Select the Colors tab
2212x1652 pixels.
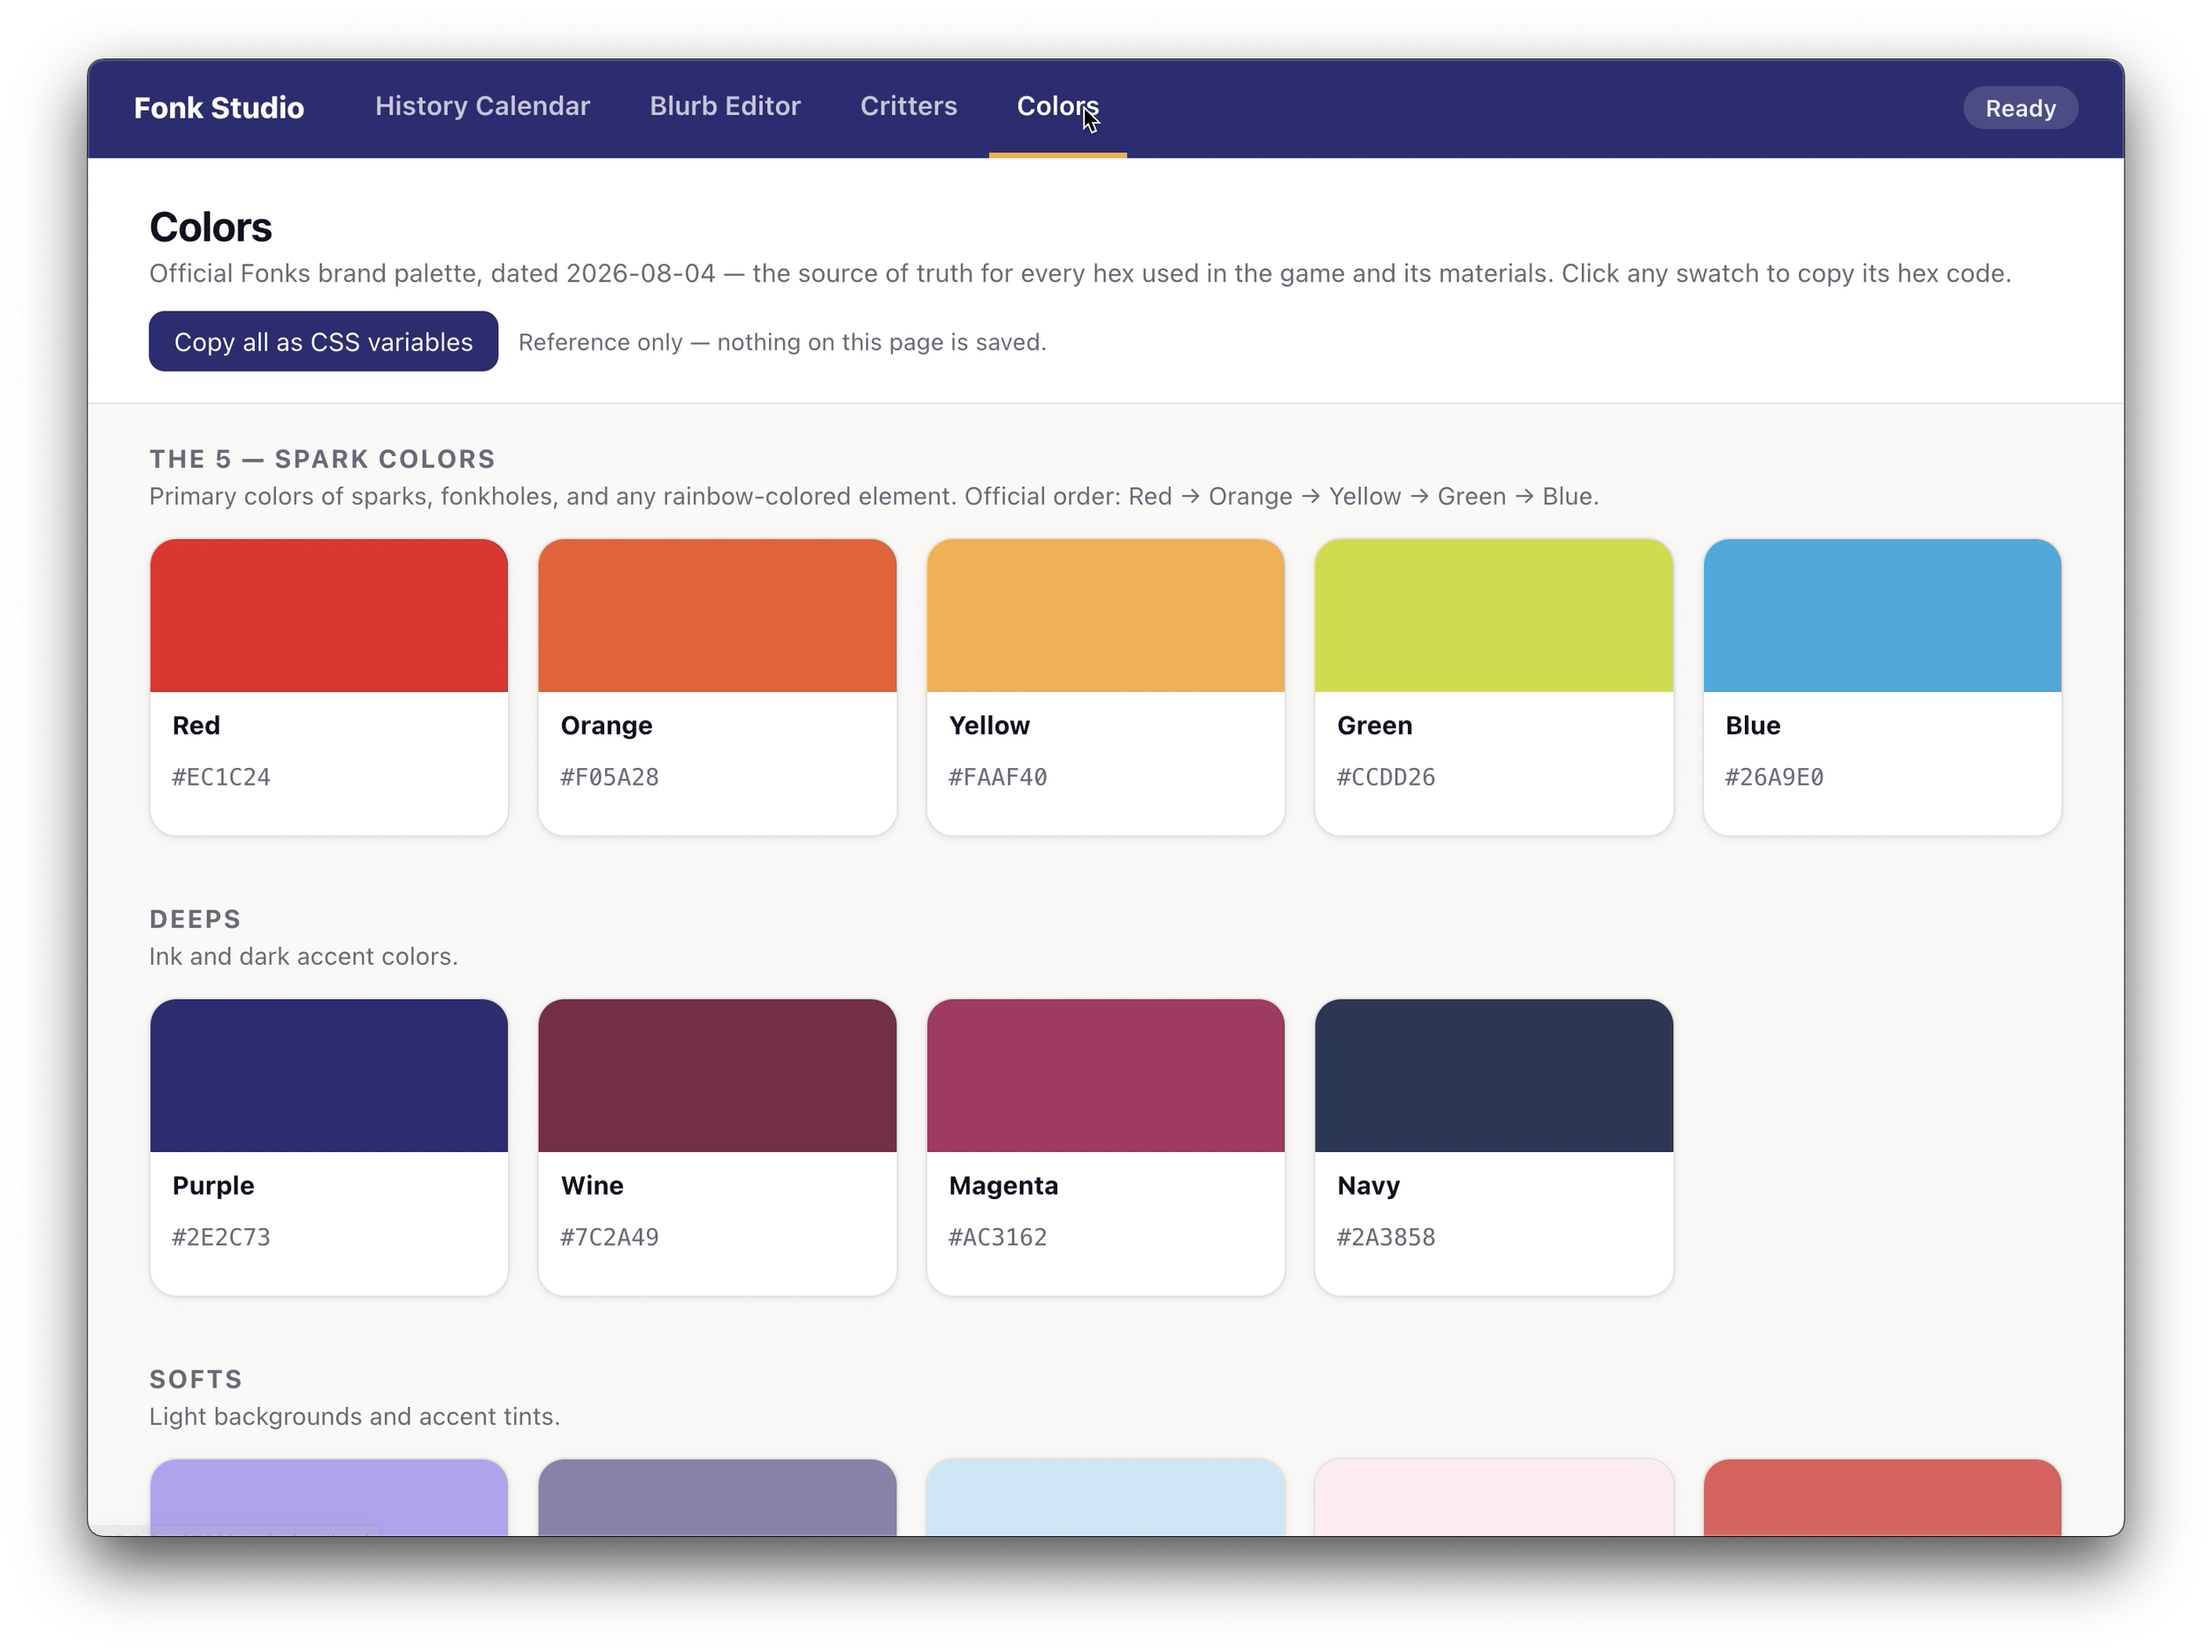[1057, 106]
